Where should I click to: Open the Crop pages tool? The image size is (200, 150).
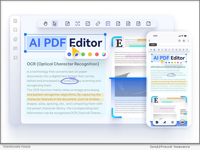click(108, 23)
